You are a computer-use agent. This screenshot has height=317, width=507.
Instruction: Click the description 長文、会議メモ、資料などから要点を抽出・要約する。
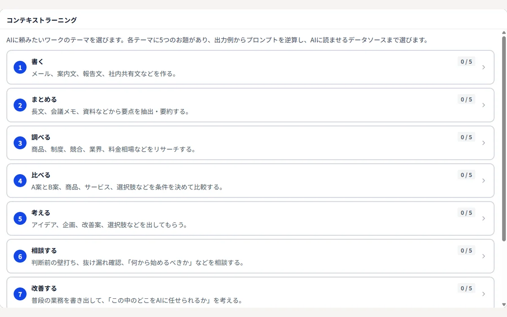(x=110, y=112)
